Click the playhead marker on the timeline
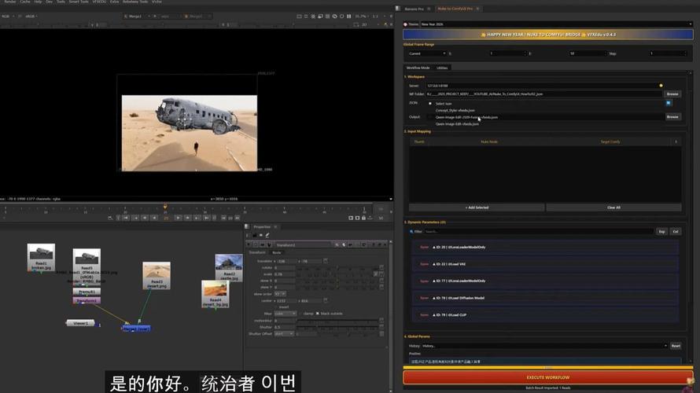Viewport: 700px width, 393px height. click(165, 207)
